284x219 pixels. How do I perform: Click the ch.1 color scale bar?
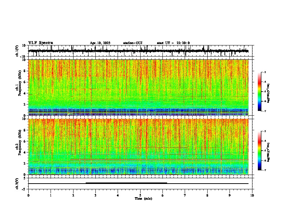[x=259, y=92]
